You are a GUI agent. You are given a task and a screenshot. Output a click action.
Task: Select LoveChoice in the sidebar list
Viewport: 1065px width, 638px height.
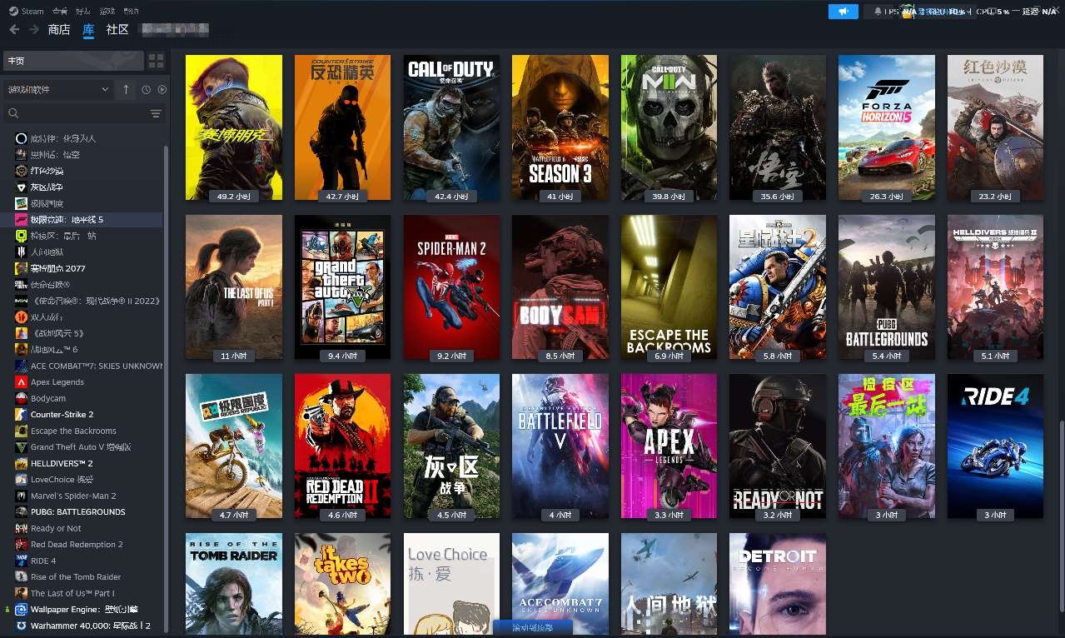click(82, 480)
